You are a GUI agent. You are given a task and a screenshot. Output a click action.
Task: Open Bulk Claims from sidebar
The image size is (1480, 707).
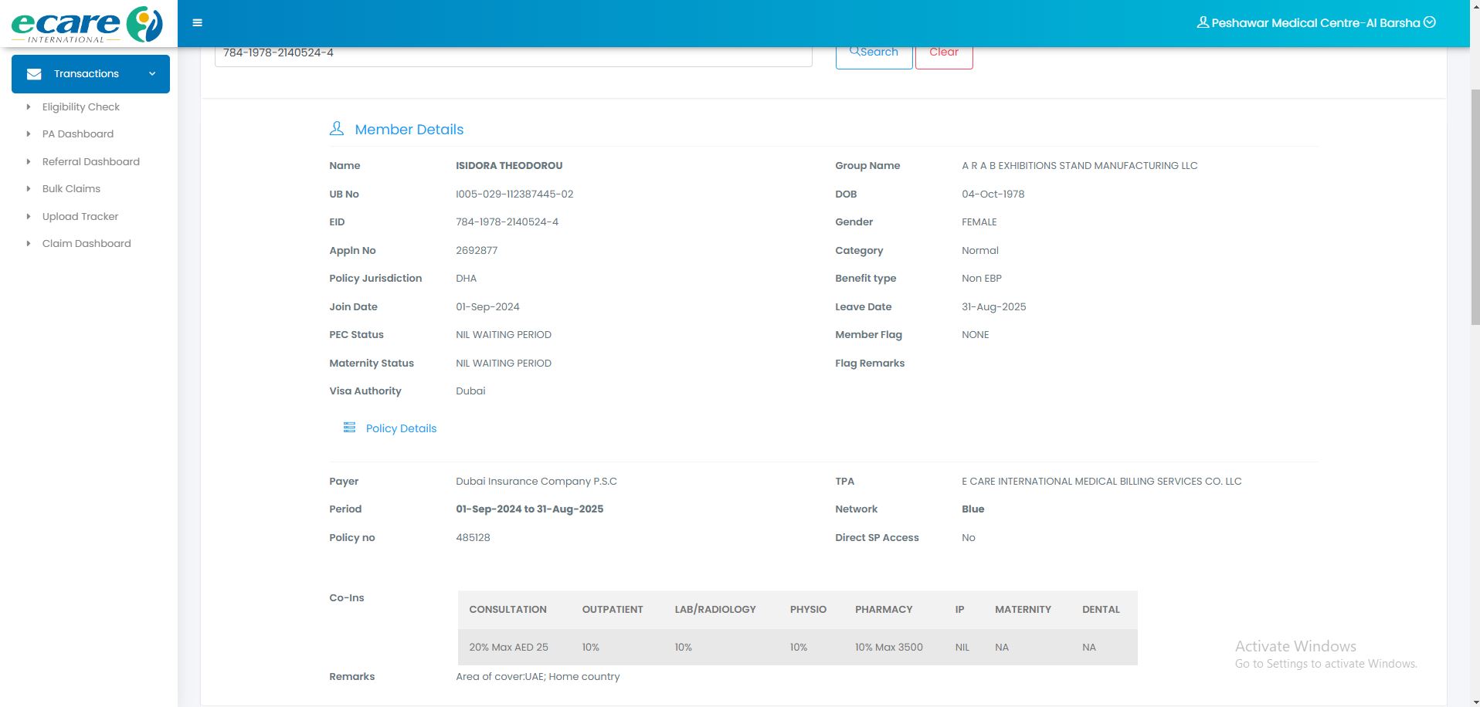click(x=71, y=188)
